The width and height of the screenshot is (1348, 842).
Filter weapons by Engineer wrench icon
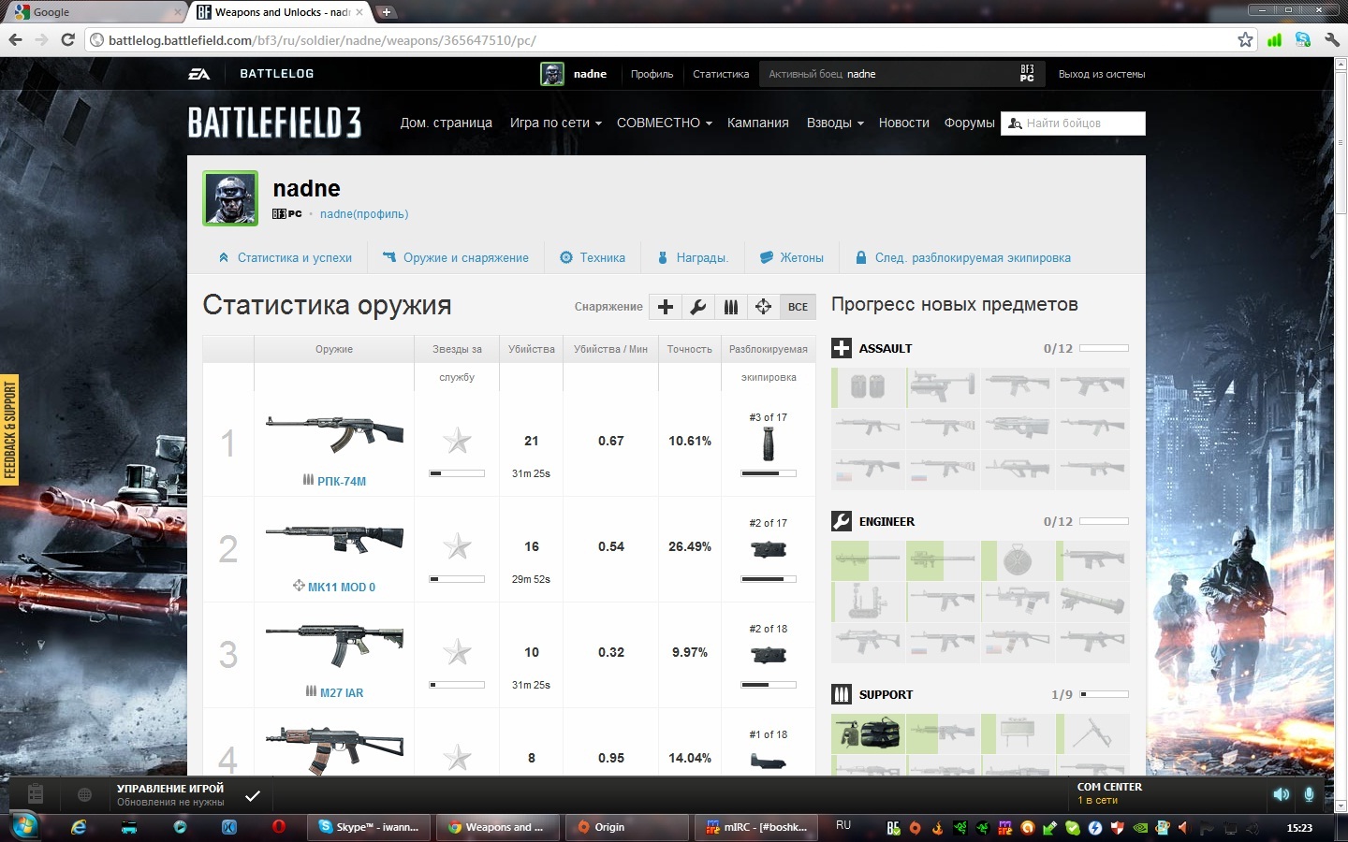click(698, 307)
